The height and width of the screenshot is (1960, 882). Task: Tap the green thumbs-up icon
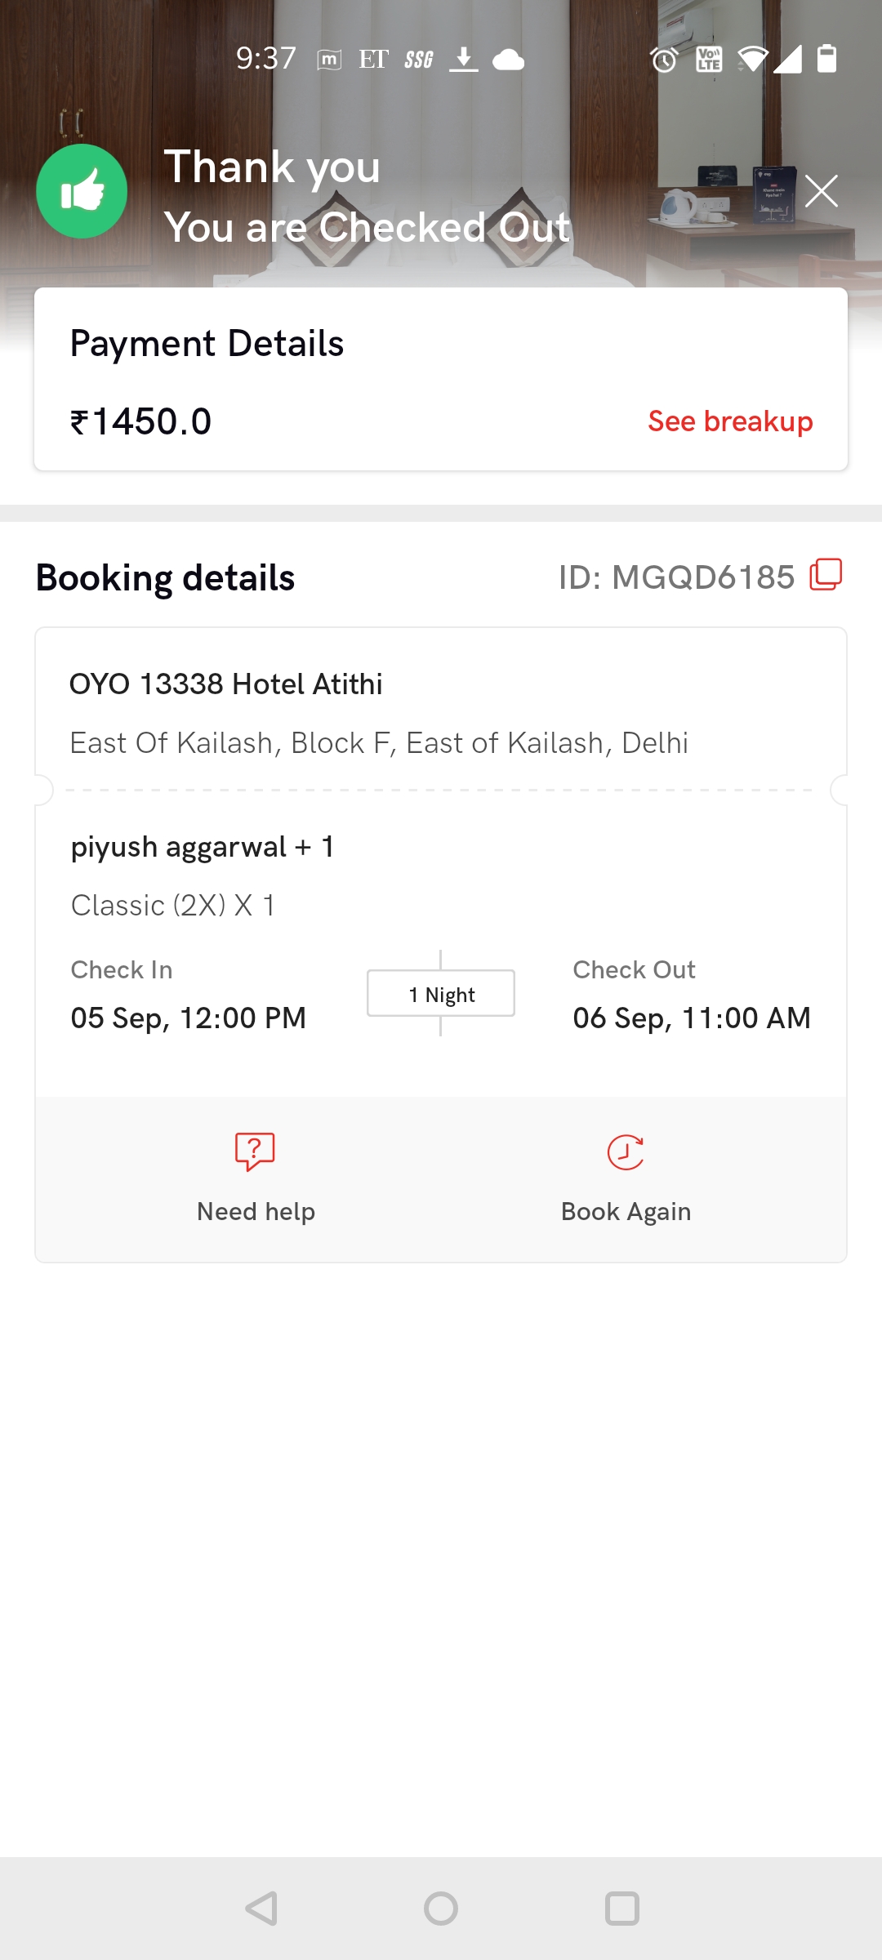82,192
